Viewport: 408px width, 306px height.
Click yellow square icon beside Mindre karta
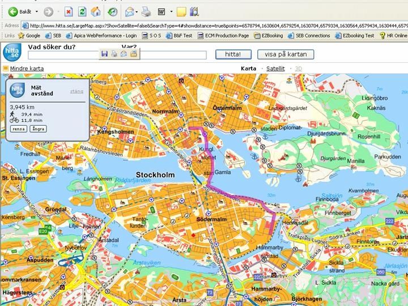[6, 69]
